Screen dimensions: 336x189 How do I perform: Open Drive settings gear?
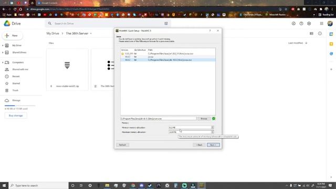pyautogui.click(x=309, y=24)
